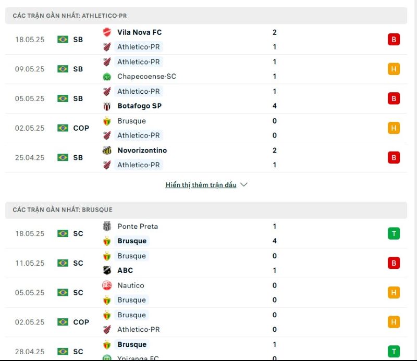Click the green T badge for Ponte Preta match
Image resolution: width=417 pixels, height=361 pixels.
(x=394, y=233)
